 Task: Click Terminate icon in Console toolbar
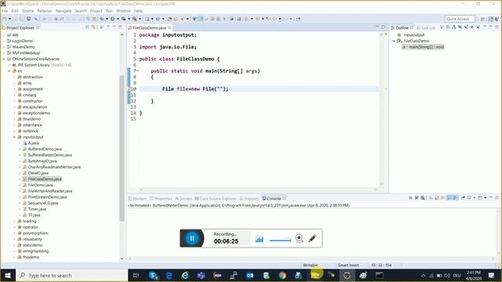[410, 198]
